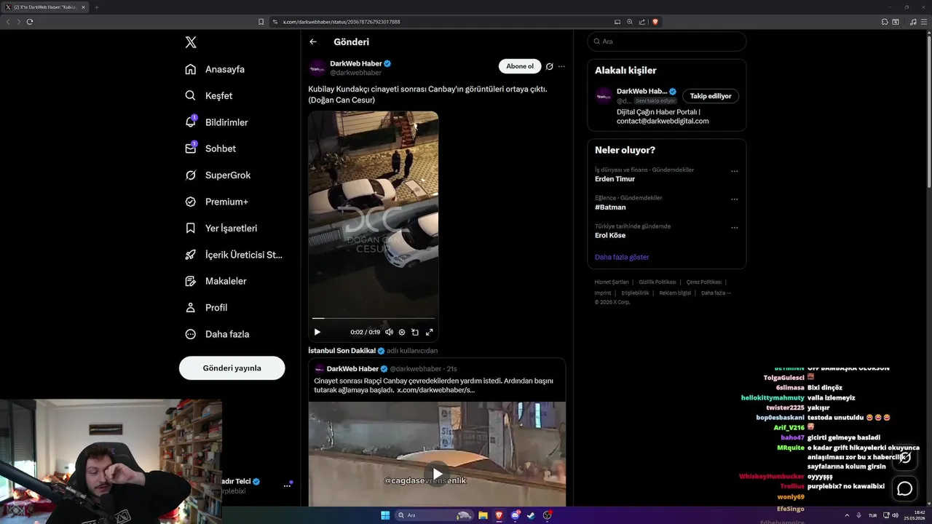Viewport: 932px width, 524px height.
Task: Open x.com/darkwebhaber/s... link in quoted post
Action: (x=435, y=390)
